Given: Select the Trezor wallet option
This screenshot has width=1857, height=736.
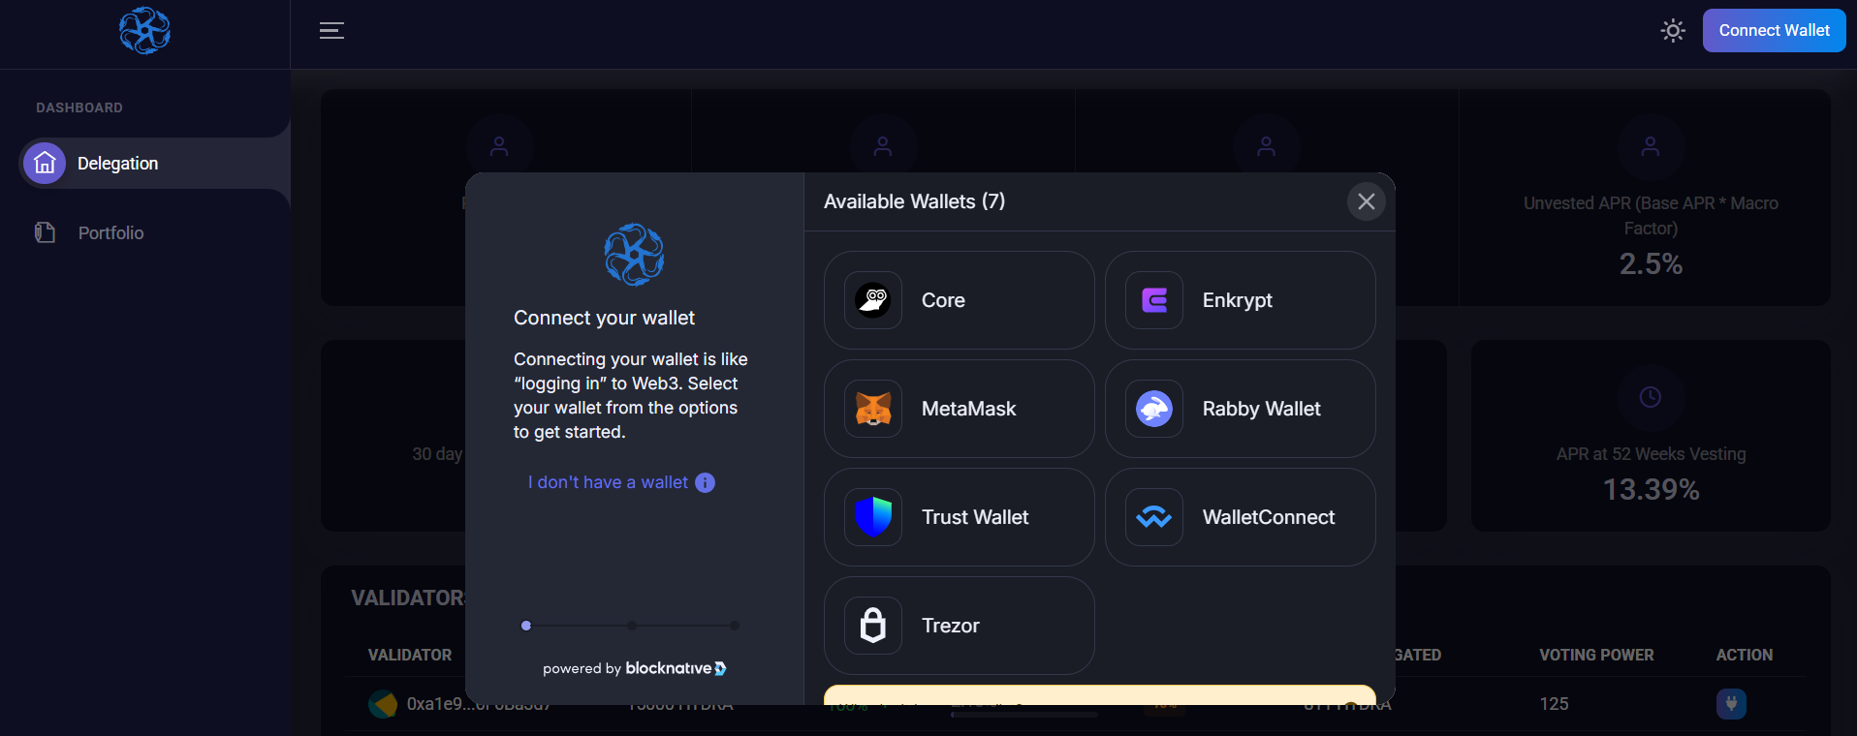Looking at the screenshot, I should 959,626.
